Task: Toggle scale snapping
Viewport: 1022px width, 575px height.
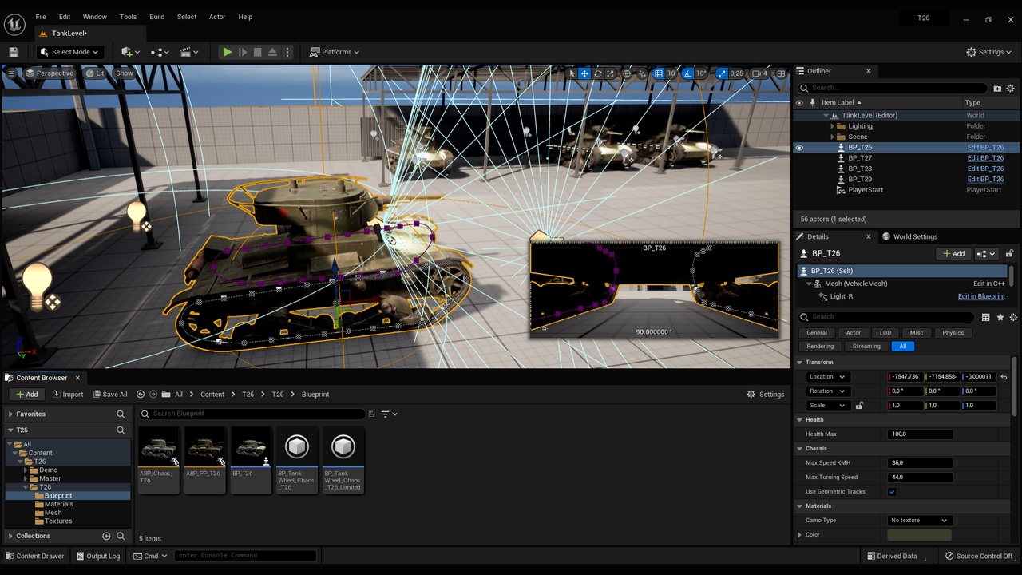Action: tap(722, 73)
